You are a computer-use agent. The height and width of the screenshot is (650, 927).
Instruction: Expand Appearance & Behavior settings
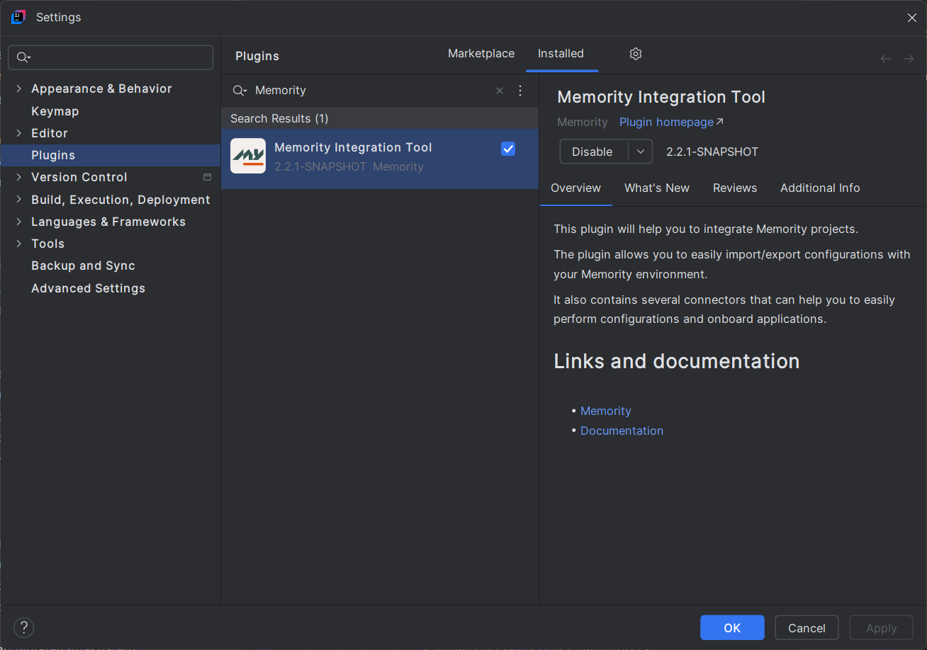pos(18,89)
